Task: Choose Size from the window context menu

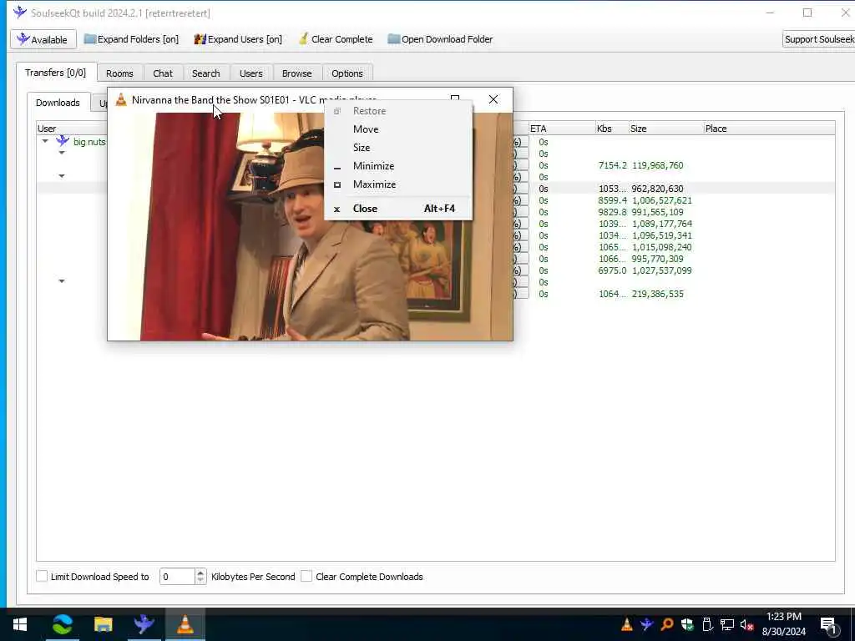Action: [398, 147]
